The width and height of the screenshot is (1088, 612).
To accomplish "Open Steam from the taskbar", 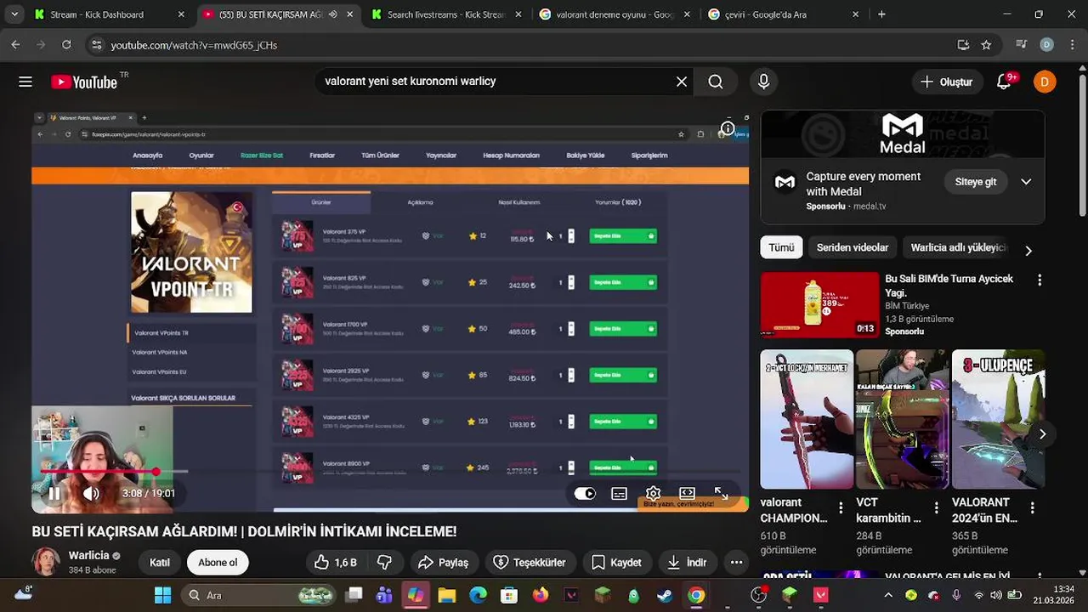I will pos(665,595).
